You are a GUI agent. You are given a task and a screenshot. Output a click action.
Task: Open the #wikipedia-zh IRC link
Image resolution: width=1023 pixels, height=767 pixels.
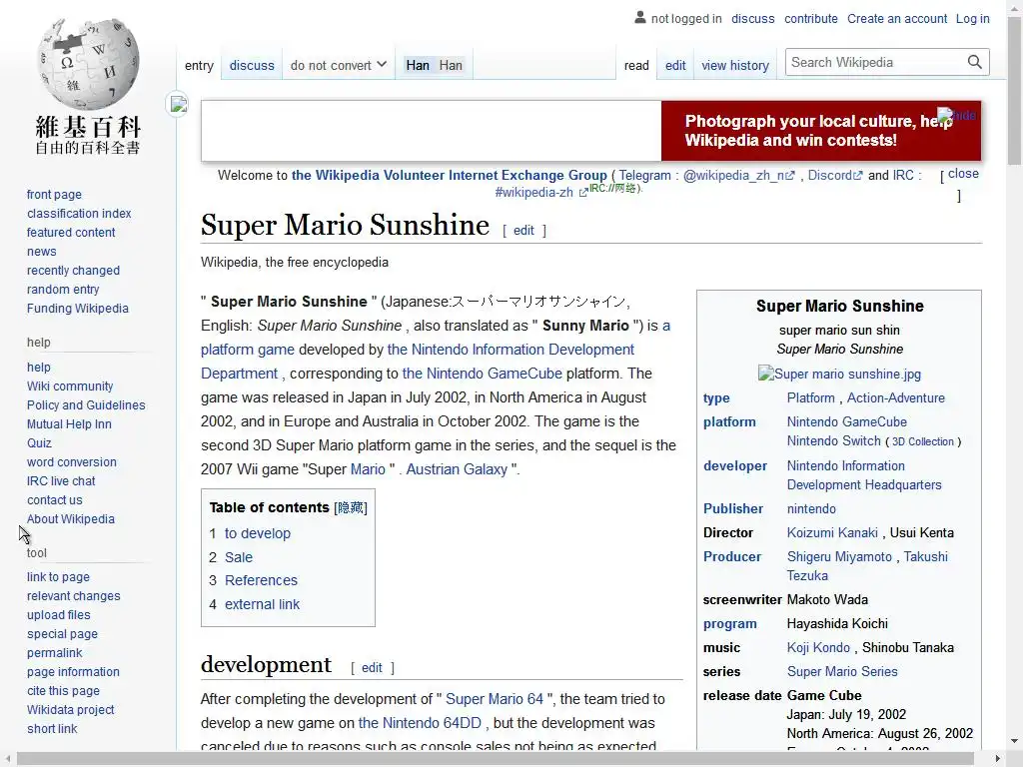540,193
